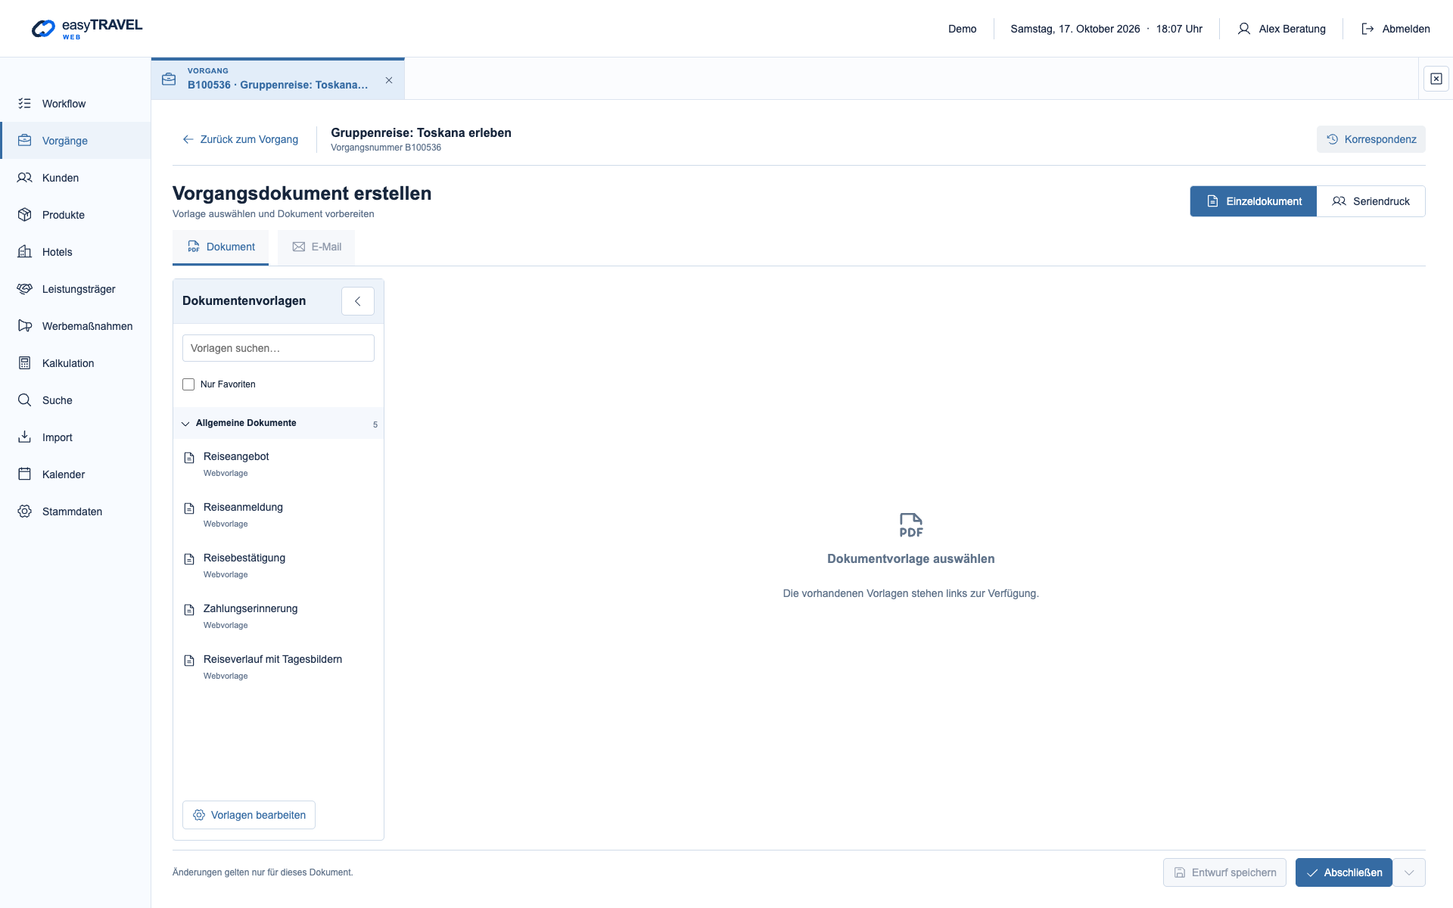Open the Korrespondenz history

[1371, 139]
